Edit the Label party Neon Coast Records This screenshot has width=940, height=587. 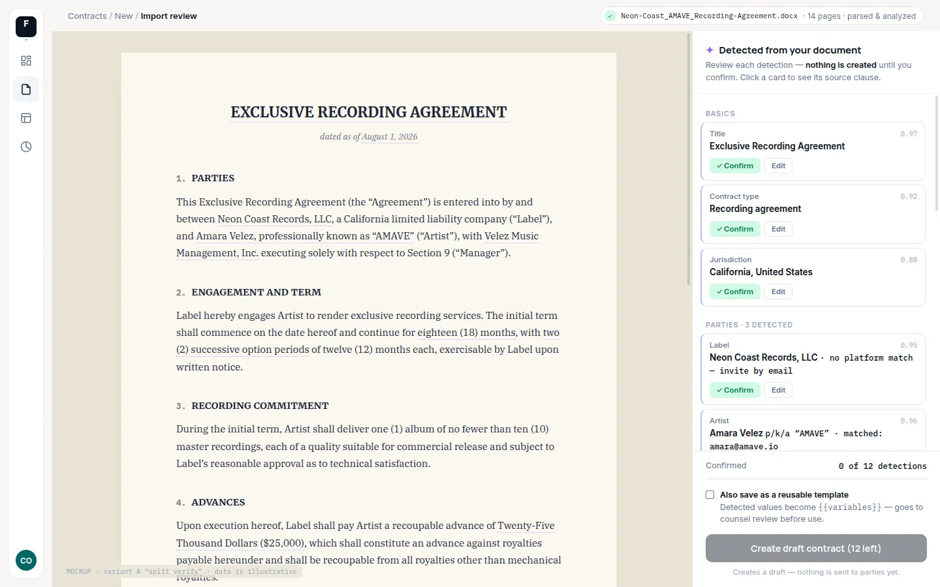click(x=778, y=390)
